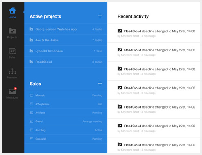Viewport: 202px width, 155px height.
Task: Open the Group88 pending sale
Action: click(x=66, y=139)
